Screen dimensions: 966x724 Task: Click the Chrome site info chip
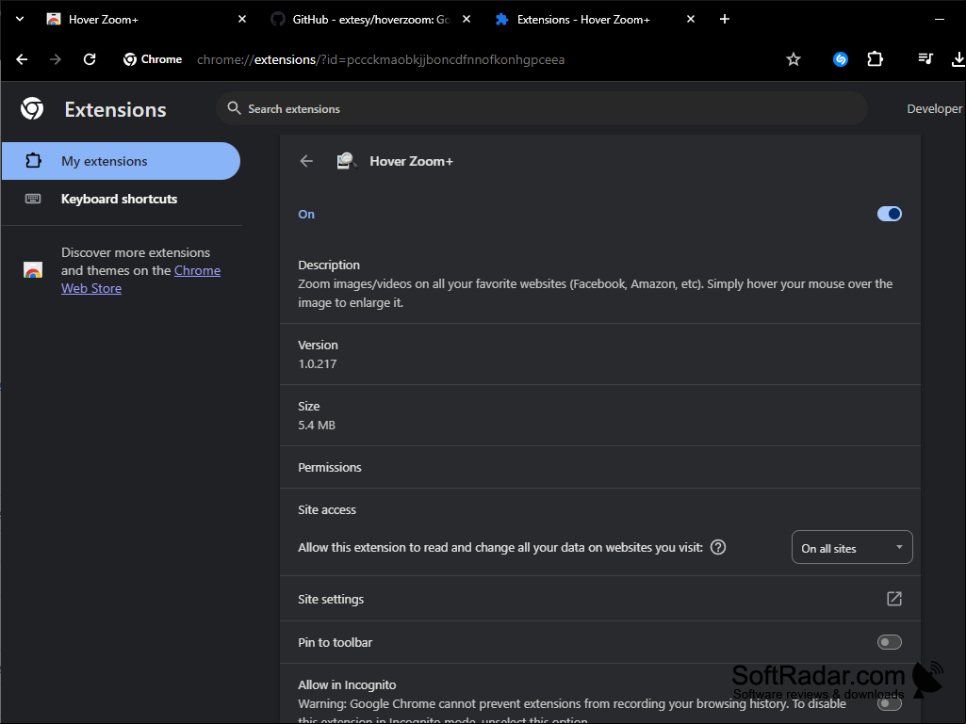(153, 59)
